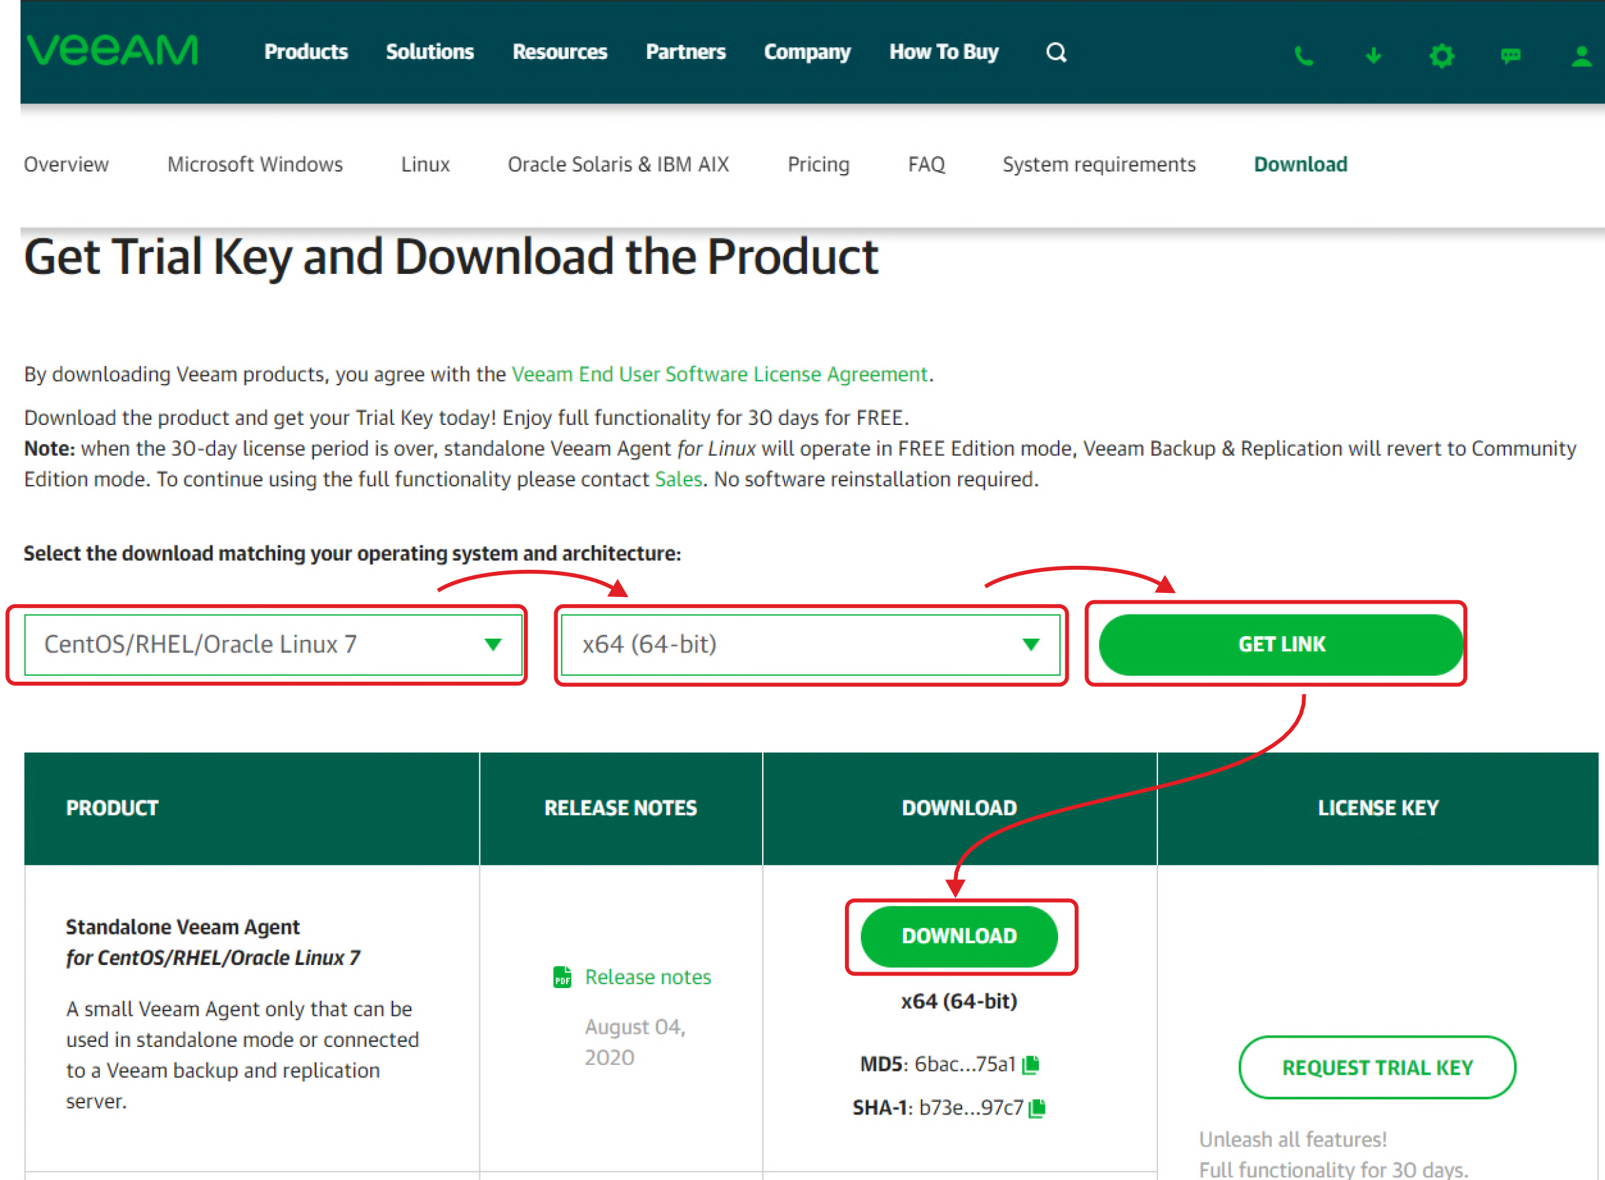Click the chat bubble icon
Viewport: 1605px width, 1180px height.
(1510, 56)
